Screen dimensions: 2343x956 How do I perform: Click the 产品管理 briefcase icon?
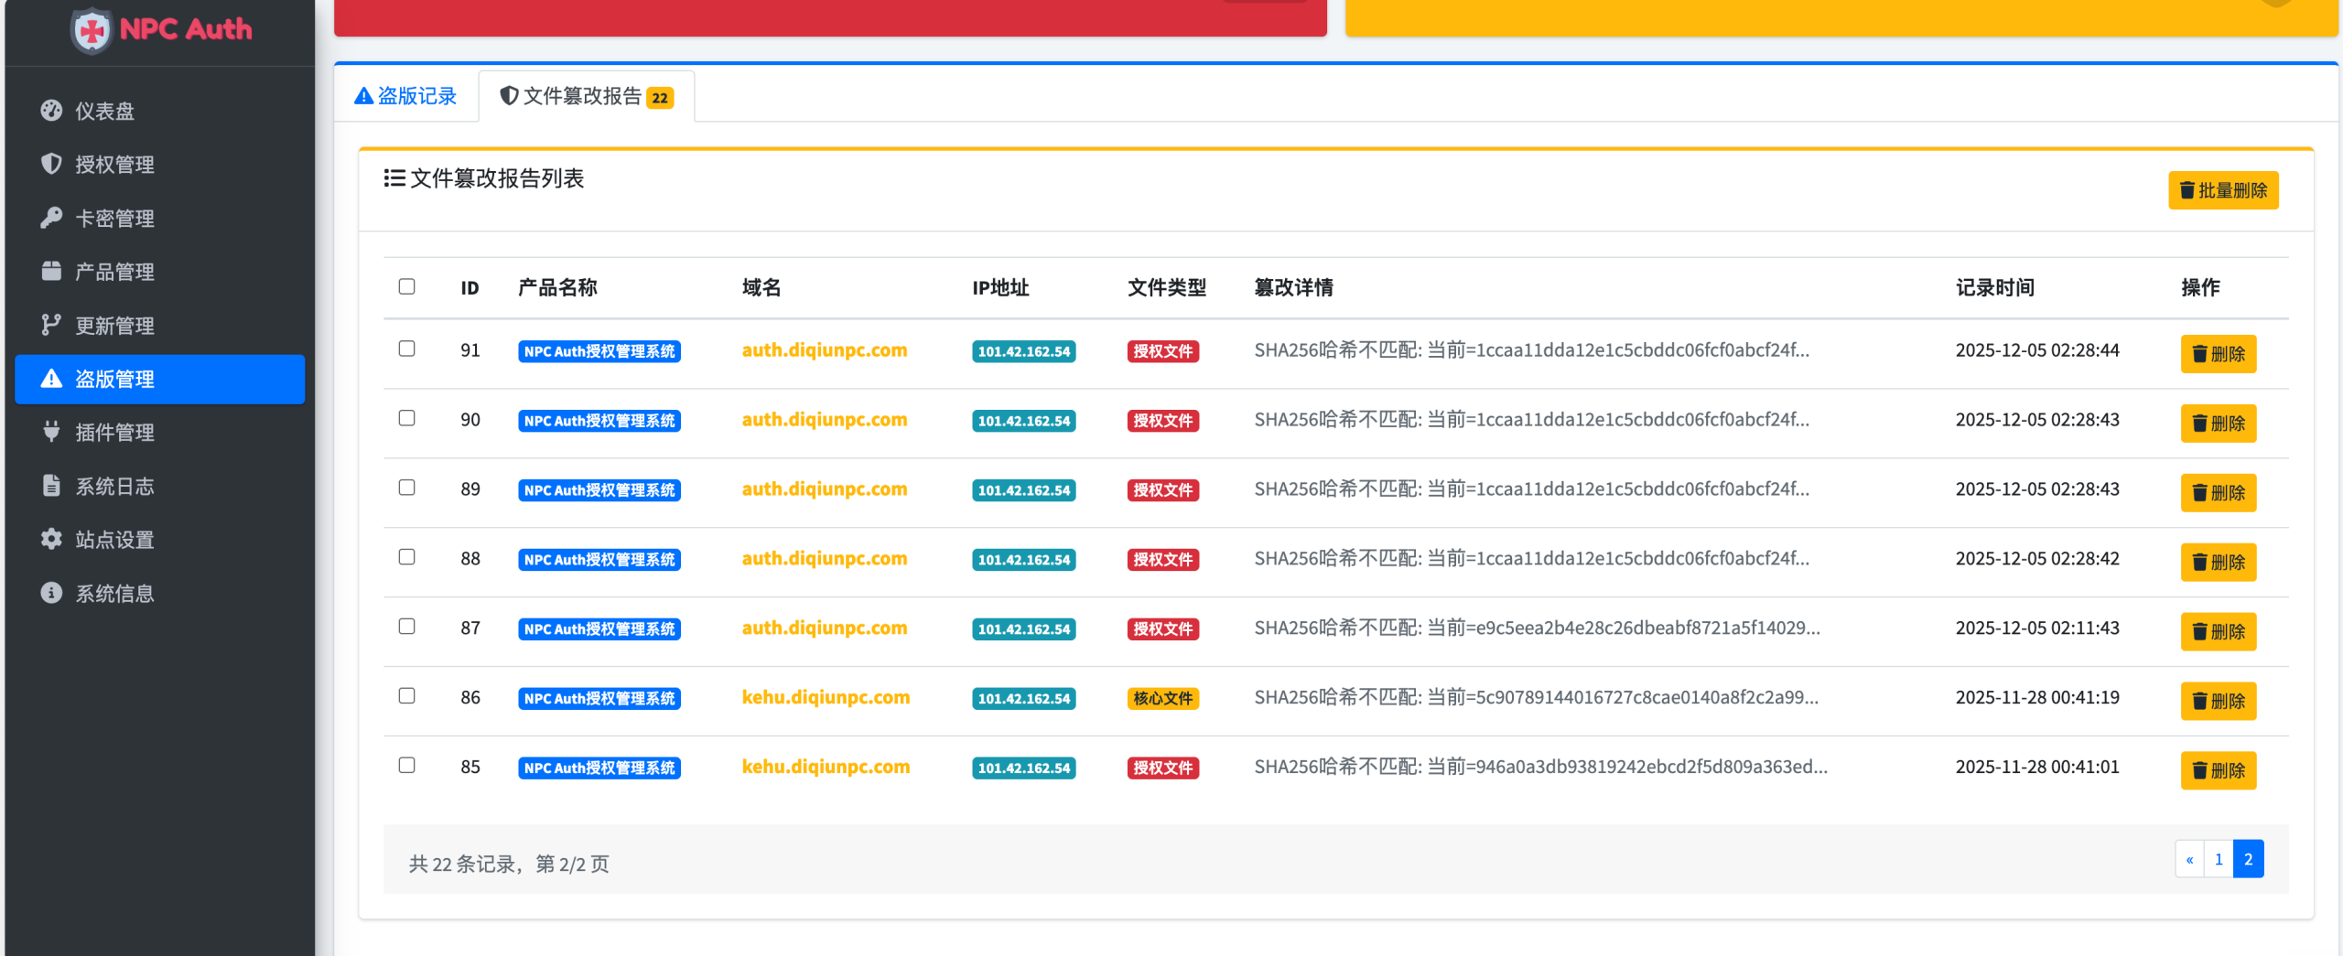[50, 272]
